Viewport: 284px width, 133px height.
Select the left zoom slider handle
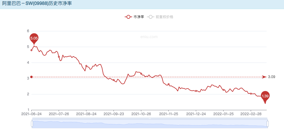point(32,124)
